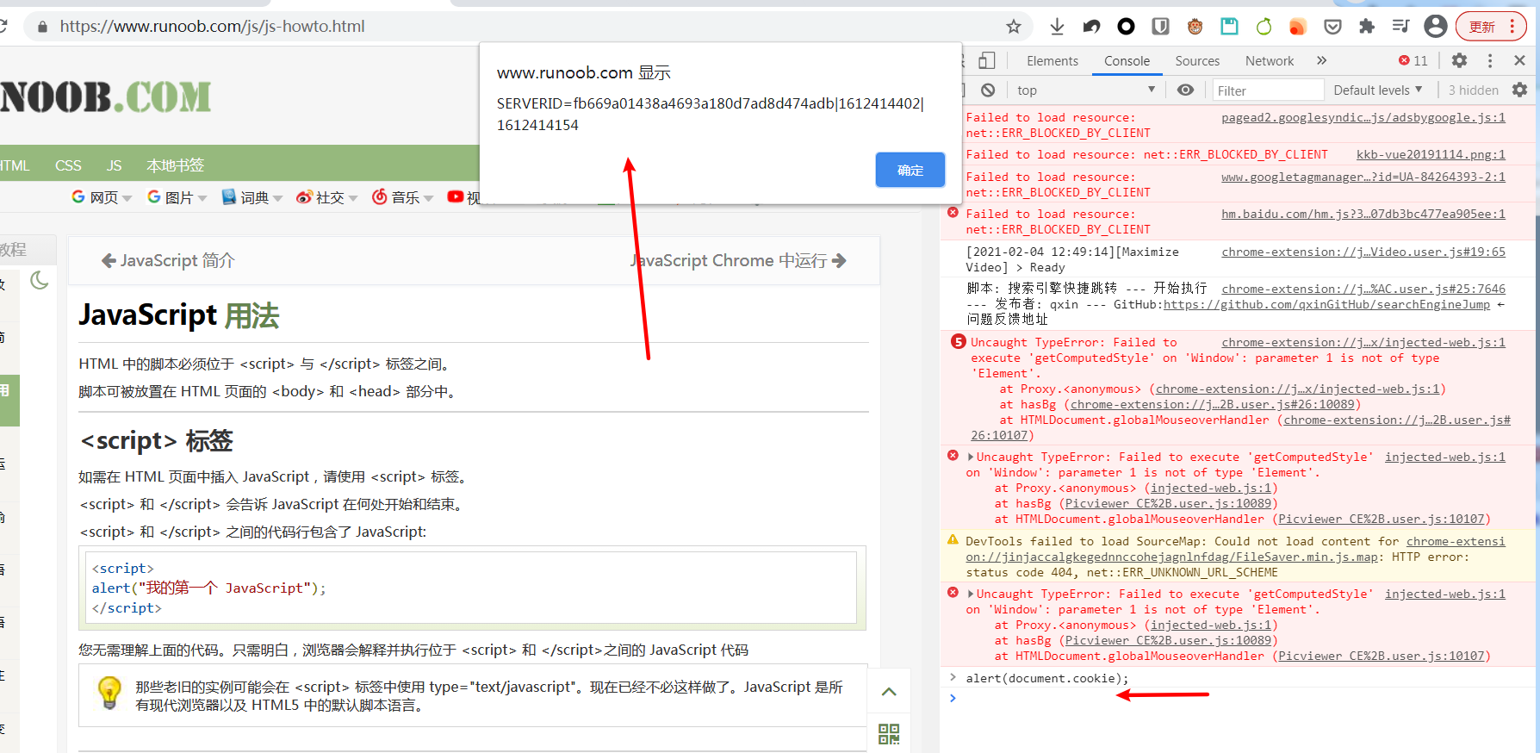Switch to the Network tab
The image size is (1540, 753).
[x=1270, y=61]
